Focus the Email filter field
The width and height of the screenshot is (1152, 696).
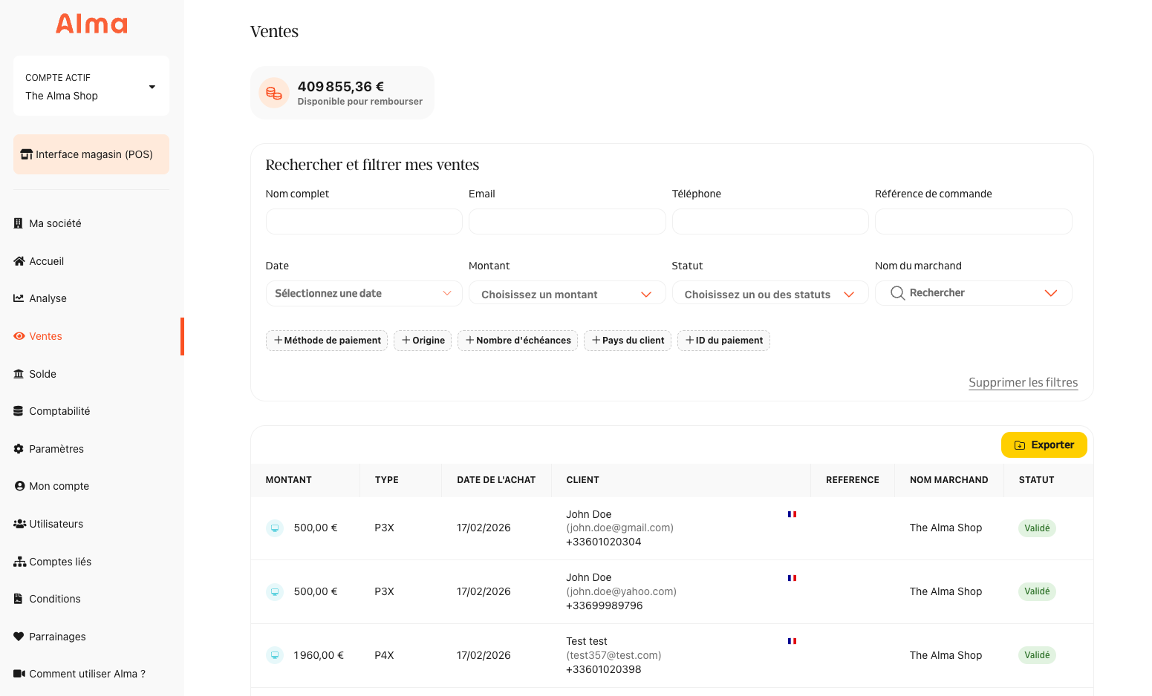coord(567,221)
